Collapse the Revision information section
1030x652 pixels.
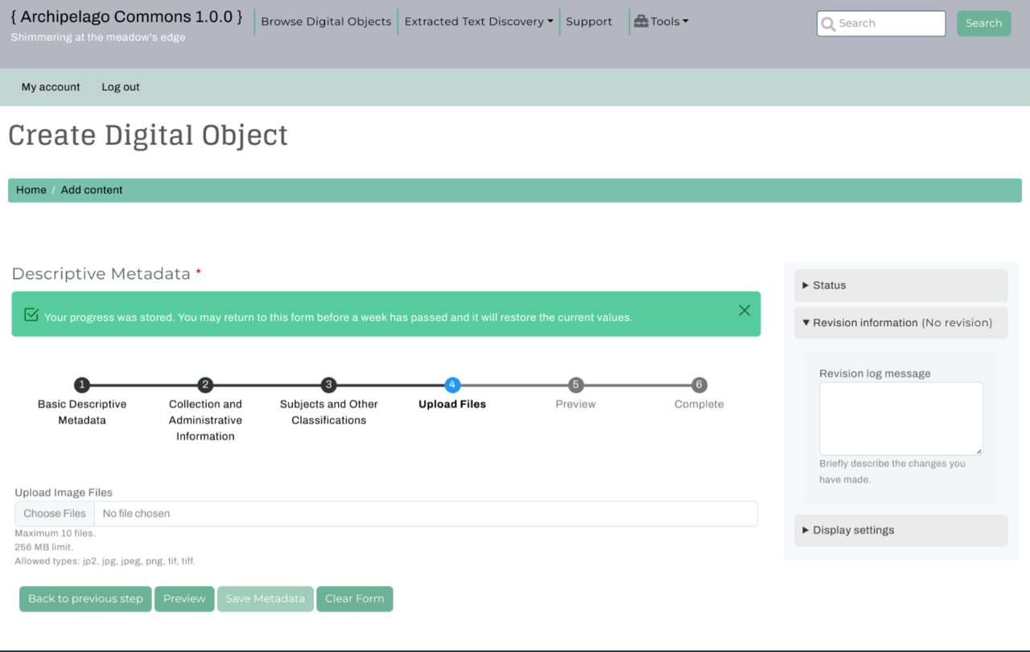pyautogui.click(x=900, y=322)
